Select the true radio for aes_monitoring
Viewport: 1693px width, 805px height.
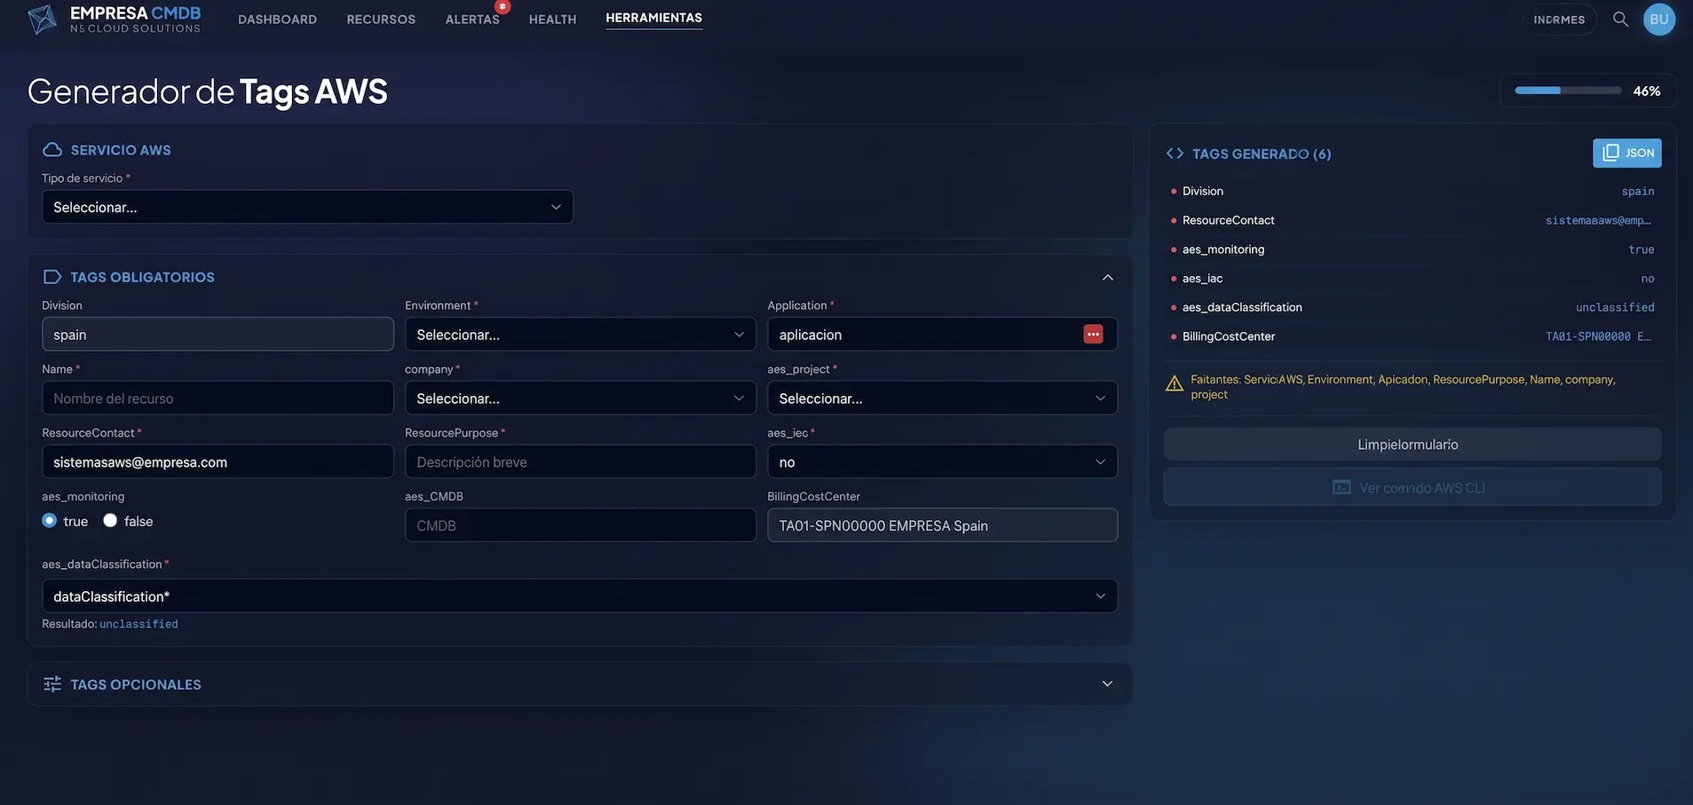[50, 521]
